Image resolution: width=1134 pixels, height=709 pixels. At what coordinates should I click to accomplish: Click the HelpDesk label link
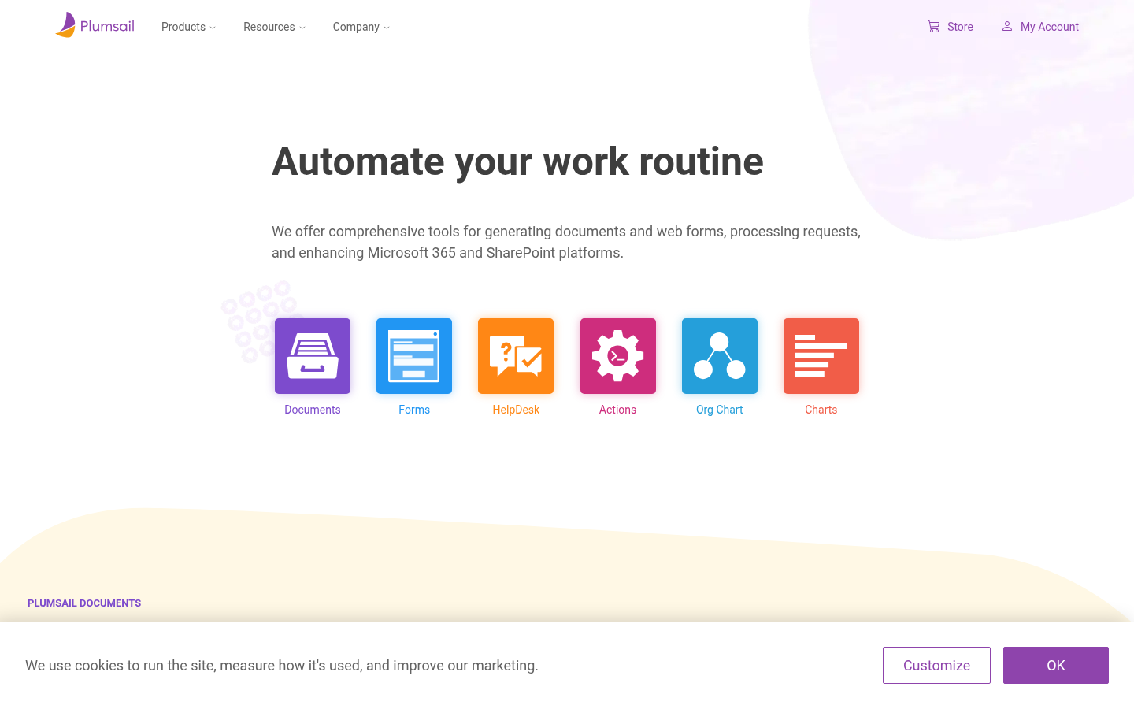(x=516, y=410)
